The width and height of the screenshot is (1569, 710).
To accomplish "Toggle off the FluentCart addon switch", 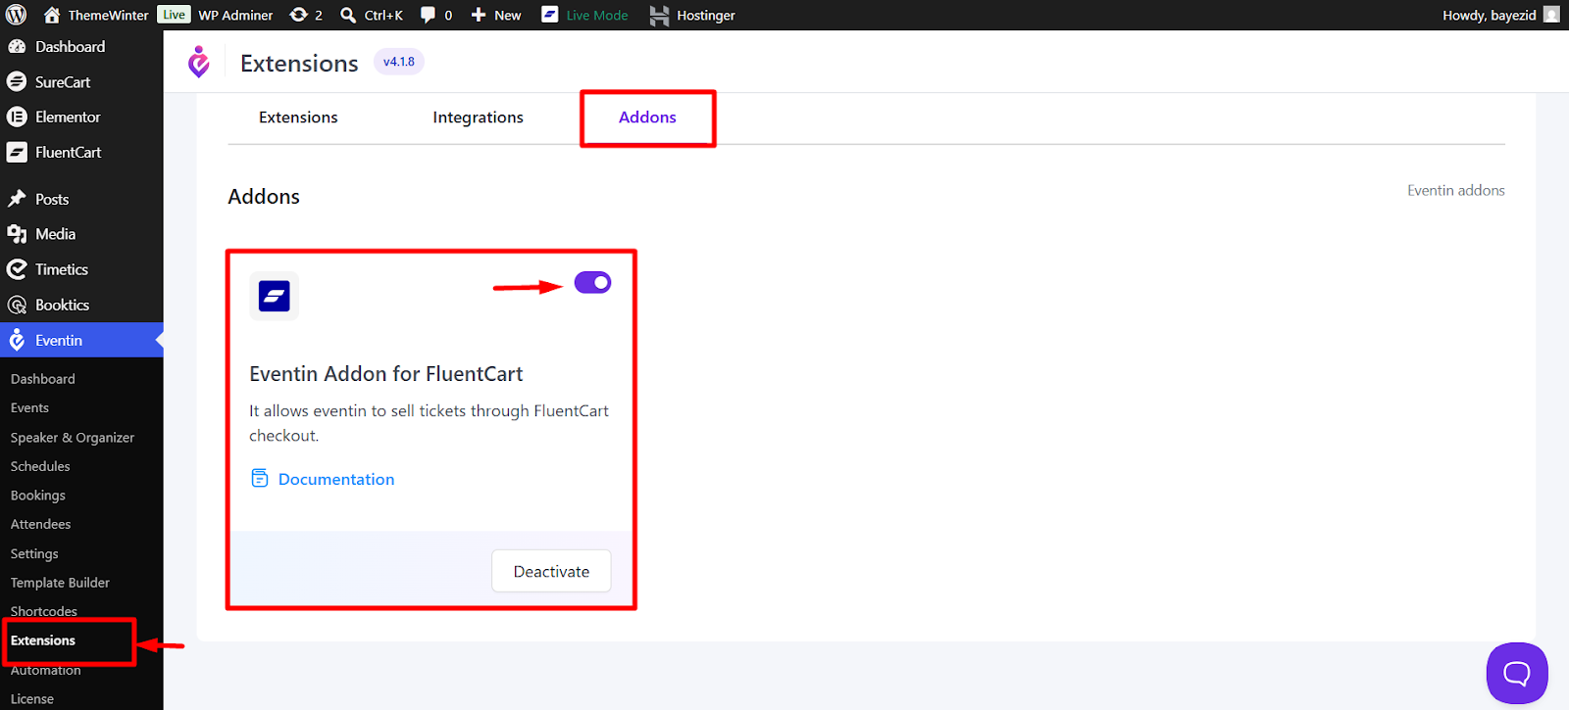I will tap(592, 283).
